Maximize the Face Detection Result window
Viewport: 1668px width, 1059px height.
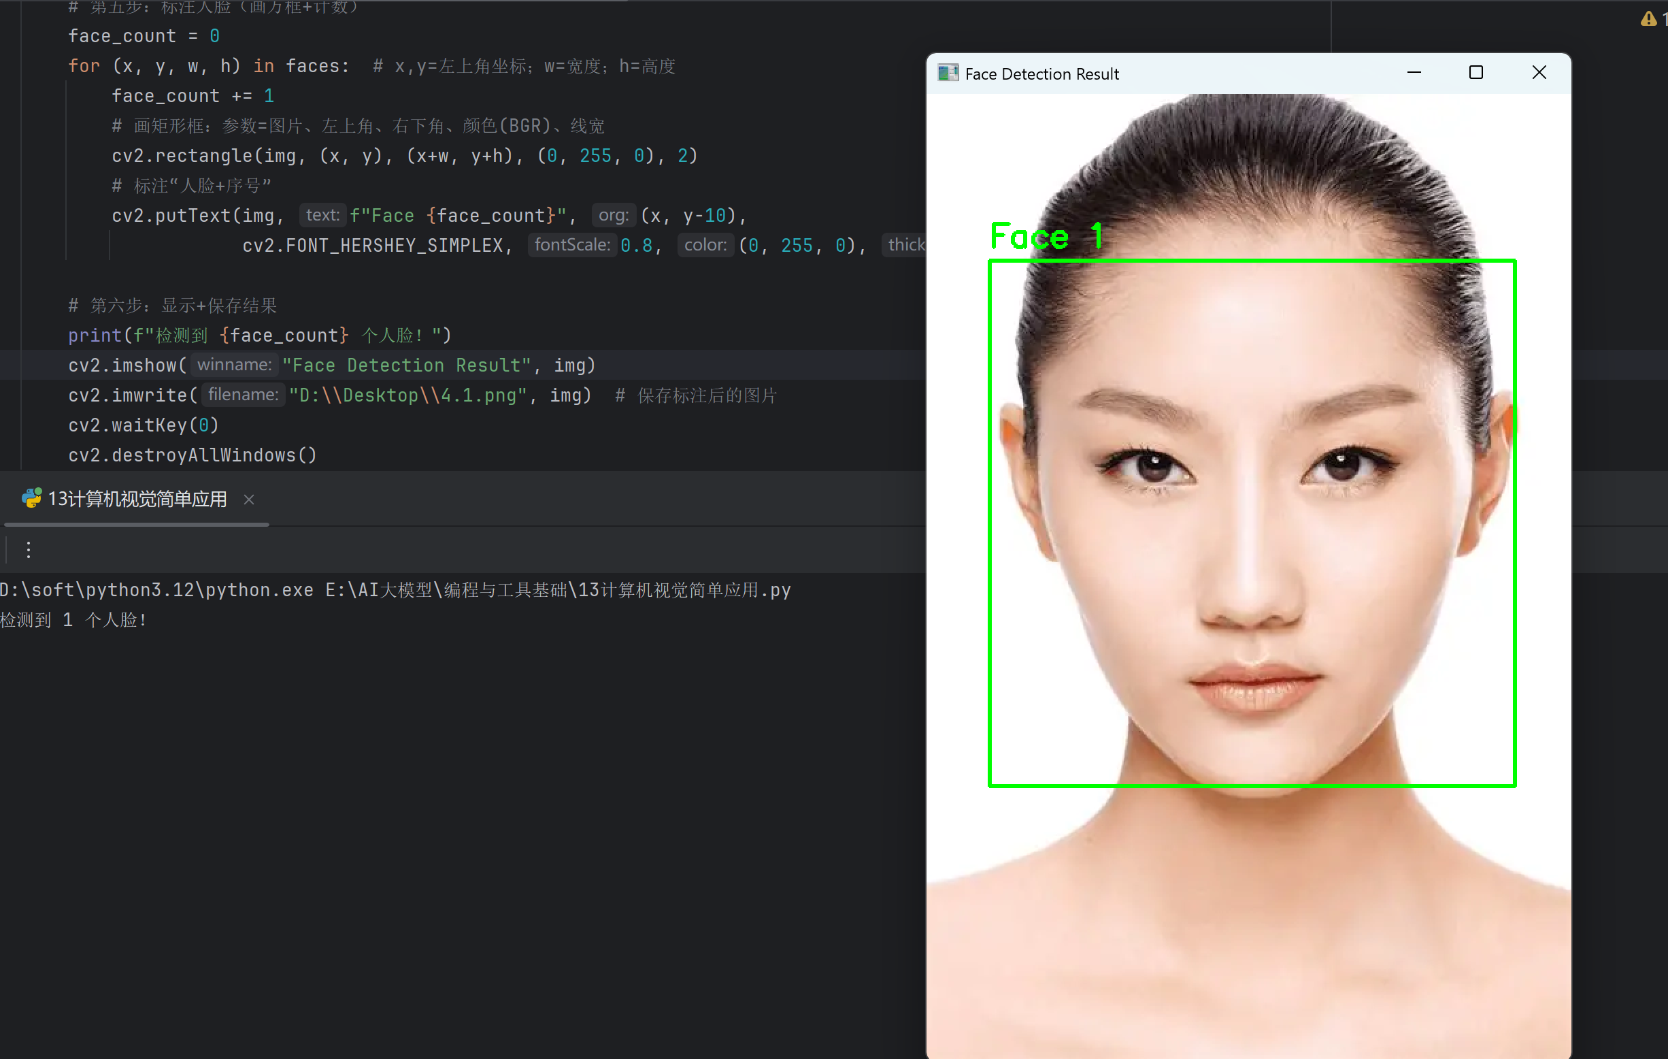click(1475, 73)
